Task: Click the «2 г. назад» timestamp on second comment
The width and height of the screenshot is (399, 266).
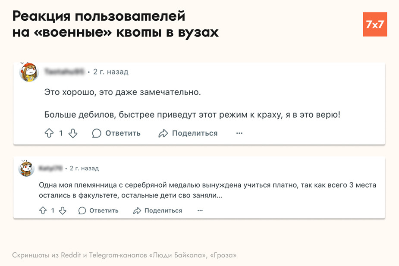Action: click(x=84, y=168)
